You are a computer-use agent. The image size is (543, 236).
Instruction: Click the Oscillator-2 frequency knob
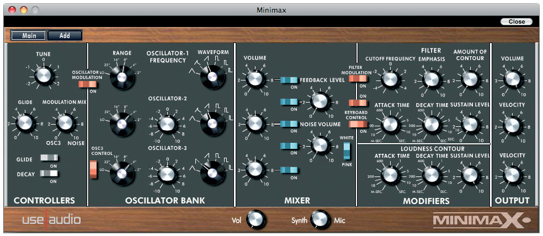(167, 124)
